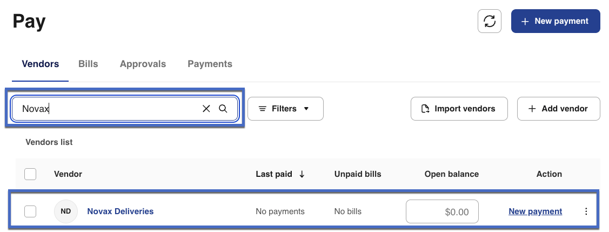
Task: Click the plus icon in Add vendor
Action: [532, 109]
